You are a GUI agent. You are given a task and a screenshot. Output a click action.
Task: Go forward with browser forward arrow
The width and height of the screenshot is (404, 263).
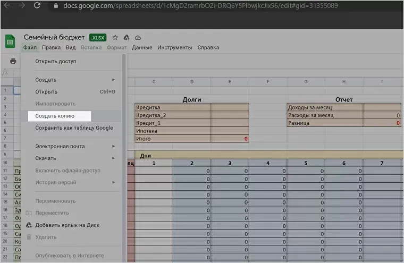click(x=22, y=5)
